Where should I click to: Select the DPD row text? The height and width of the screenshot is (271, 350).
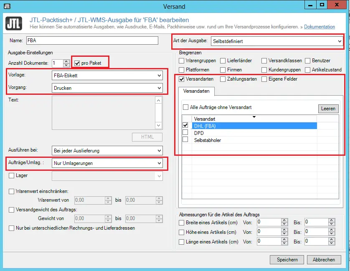coord(199,133)
